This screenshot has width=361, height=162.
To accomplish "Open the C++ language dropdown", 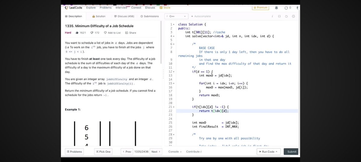I will 176,16.
